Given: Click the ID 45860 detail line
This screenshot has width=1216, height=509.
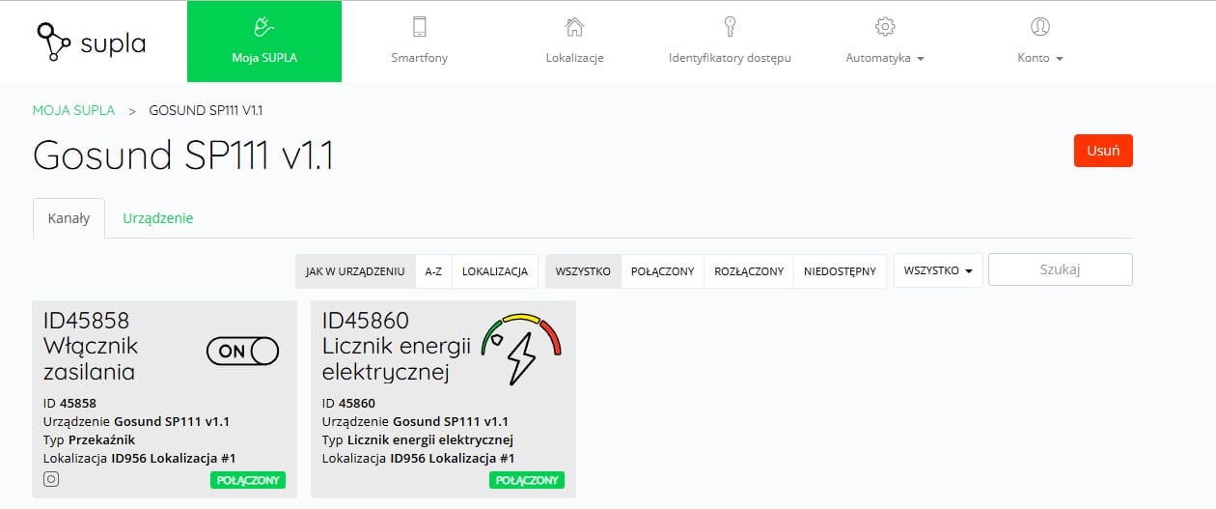Looking at the screenshot, I should (348, 404).
